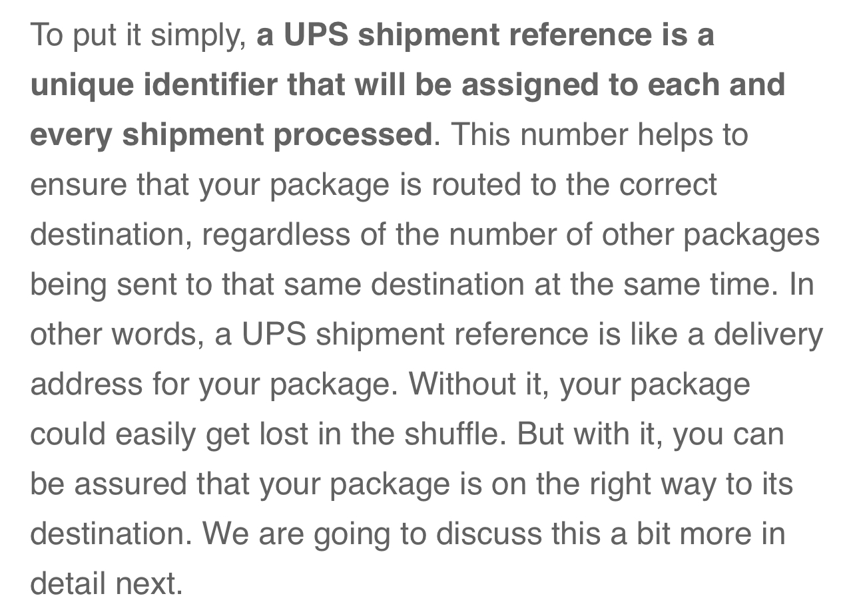
Task: Click the sentence starting 'We are going to discuss'
Action: pyautogui.click(x=494, y=534)
